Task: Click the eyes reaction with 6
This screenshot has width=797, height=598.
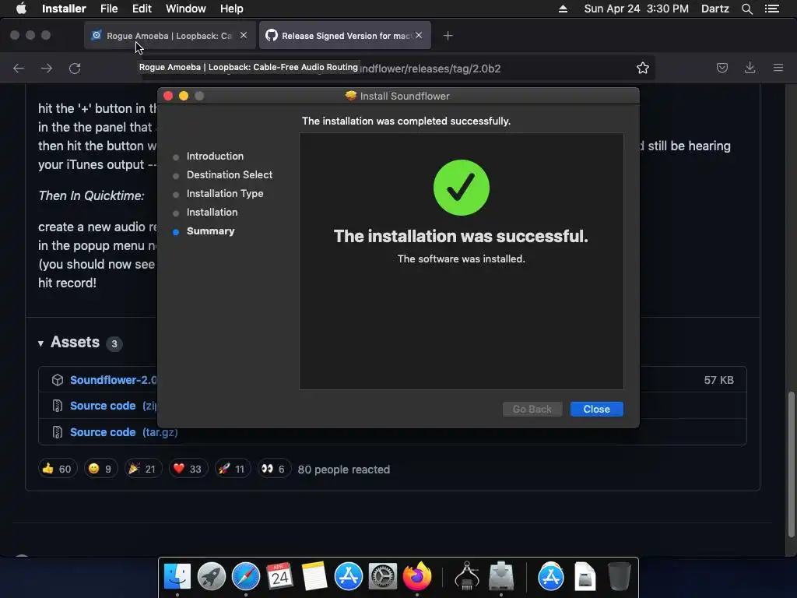Action: pyautogui.click(x=273, y=469)
